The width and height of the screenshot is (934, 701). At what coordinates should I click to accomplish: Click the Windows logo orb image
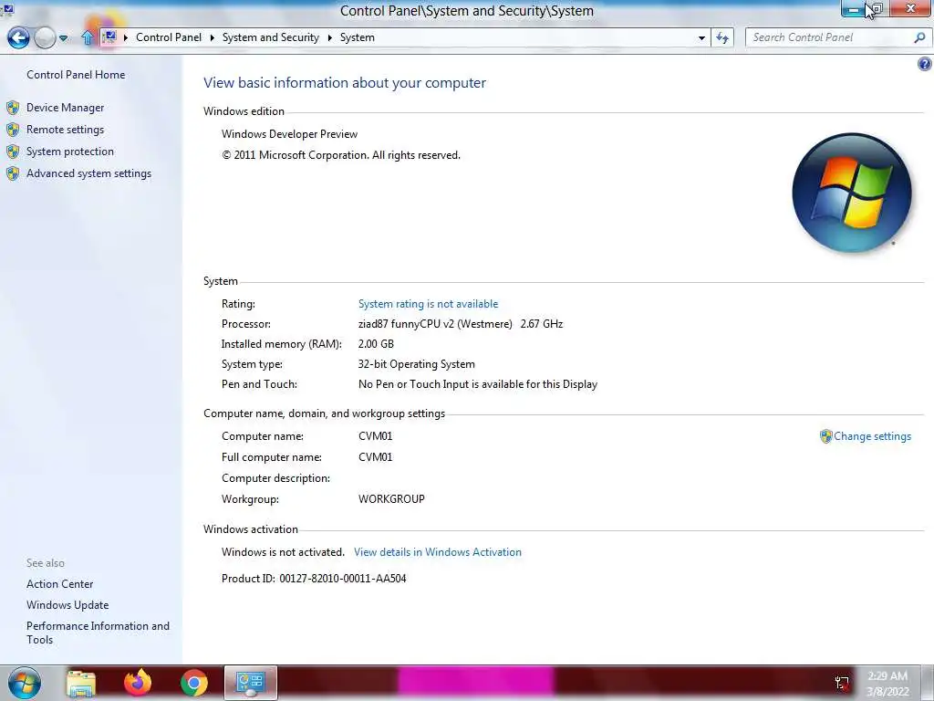click(852, 193)
